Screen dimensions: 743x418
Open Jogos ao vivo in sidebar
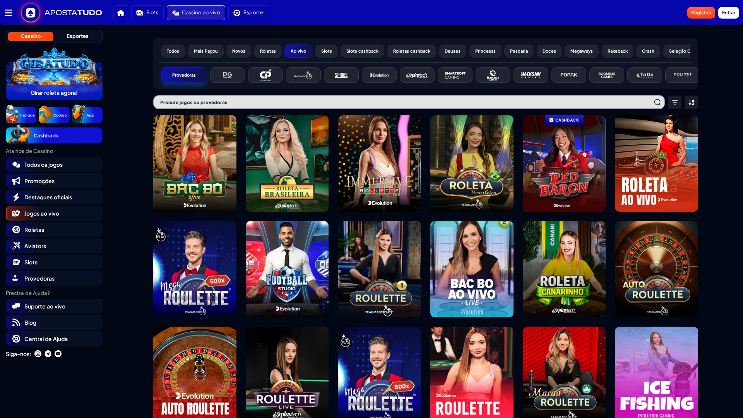pyautogui.click(x=54, y=213)
